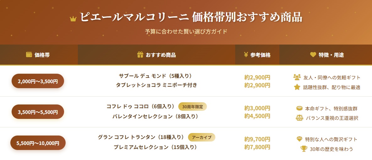Click the heart icon in 特徴・用途 header

click(313, 55)
